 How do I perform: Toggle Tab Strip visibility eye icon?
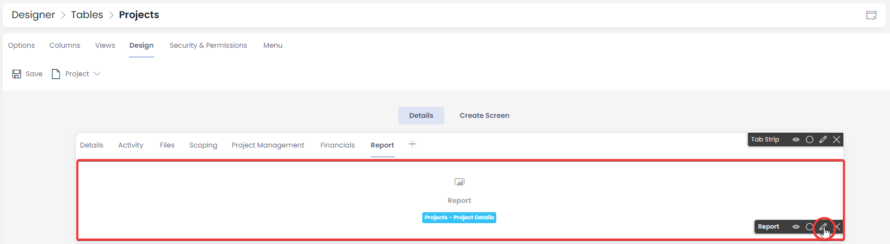click(x=796, y=140)
